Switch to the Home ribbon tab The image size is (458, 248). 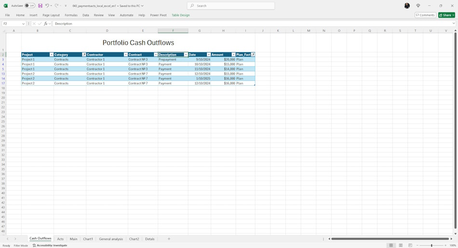point(20,15)
